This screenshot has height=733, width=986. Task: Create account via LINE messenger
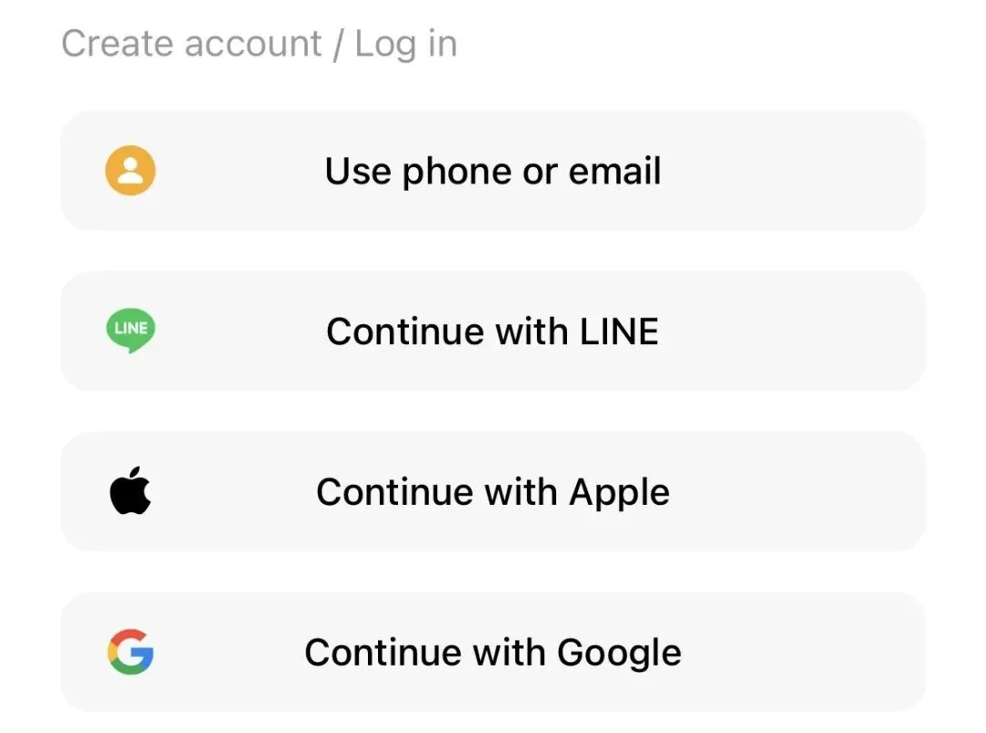493,330
